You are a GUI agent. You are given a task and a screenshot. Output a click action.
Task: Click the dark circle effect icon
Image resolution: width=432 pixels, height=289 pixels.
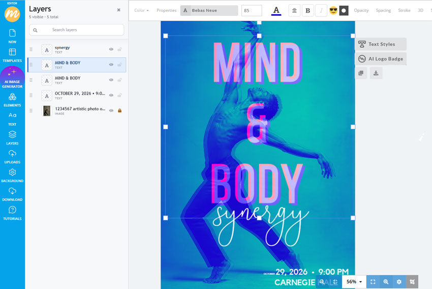pos(344,11)
